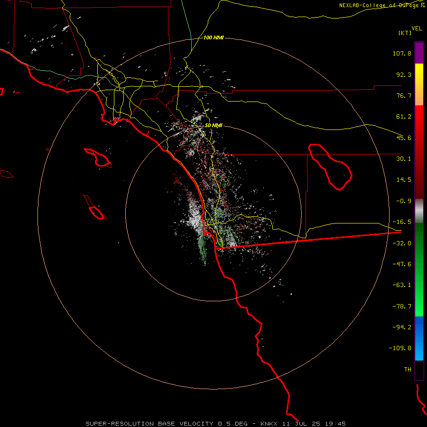Click the 30.1 scale value
This screenshot has height=427, width=427.
tap(404, 159)
